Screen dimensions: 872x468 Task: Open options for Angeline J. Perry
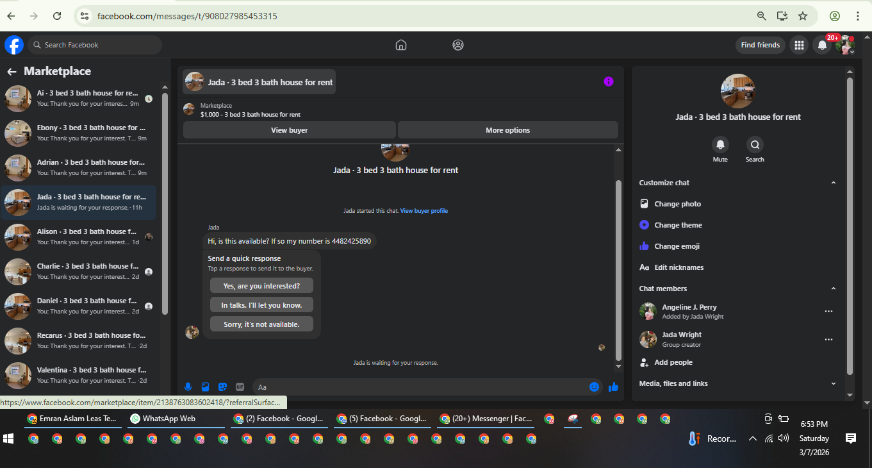[828, 312]
